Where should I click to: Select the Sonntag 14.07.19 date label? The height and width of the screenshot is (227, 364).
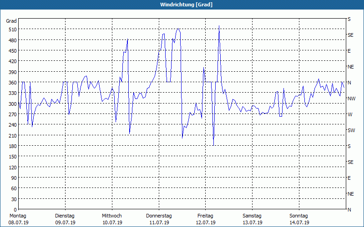point(299,219)
